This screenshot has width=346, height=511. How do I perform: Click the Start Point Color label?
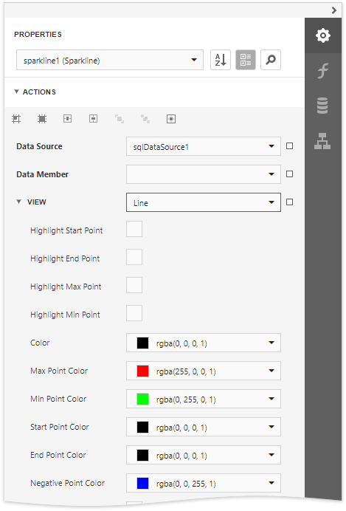(60, 427)
